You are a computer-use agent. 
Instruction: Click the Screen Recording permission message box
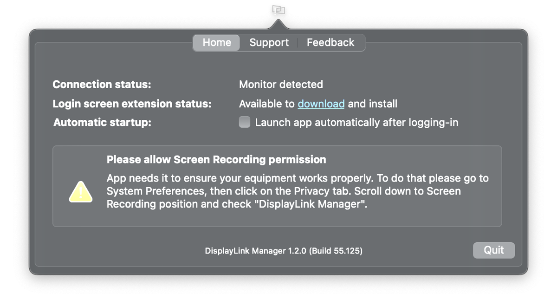pyautogui.click(x=277, y=185)
